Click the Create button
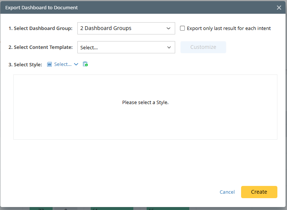The image size is (287, 210). tap(259, 192)
